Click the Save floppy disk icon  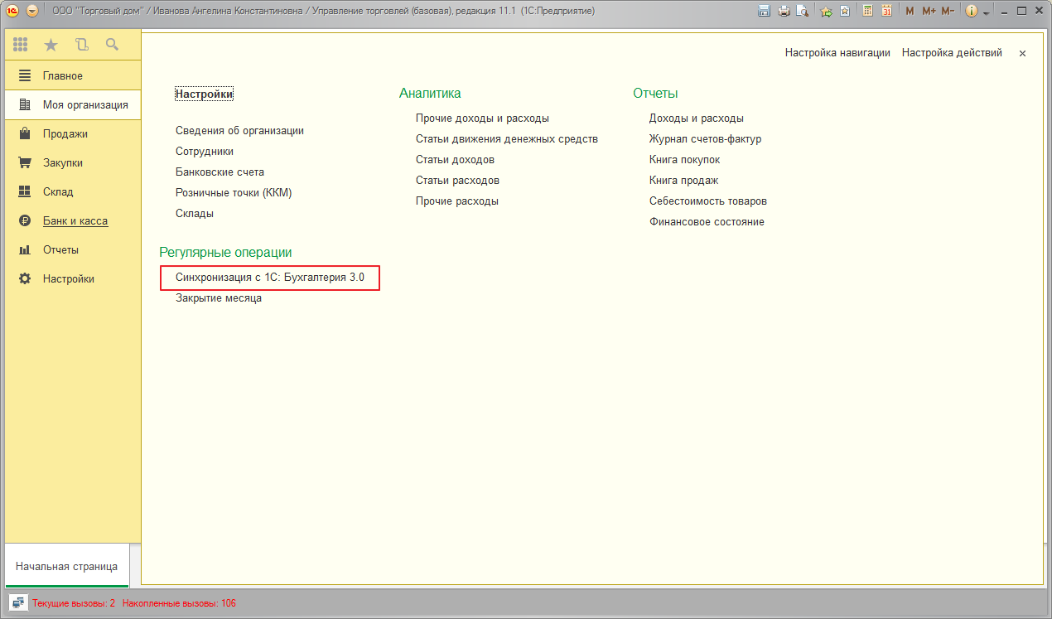764,11
